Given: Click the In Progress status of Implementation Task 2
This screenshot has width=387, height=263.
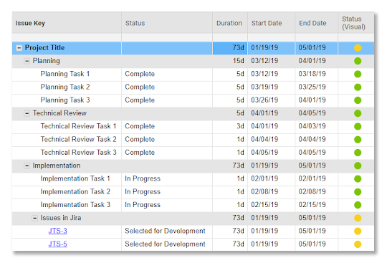Looking at the screenshot, I should (143, 192).
